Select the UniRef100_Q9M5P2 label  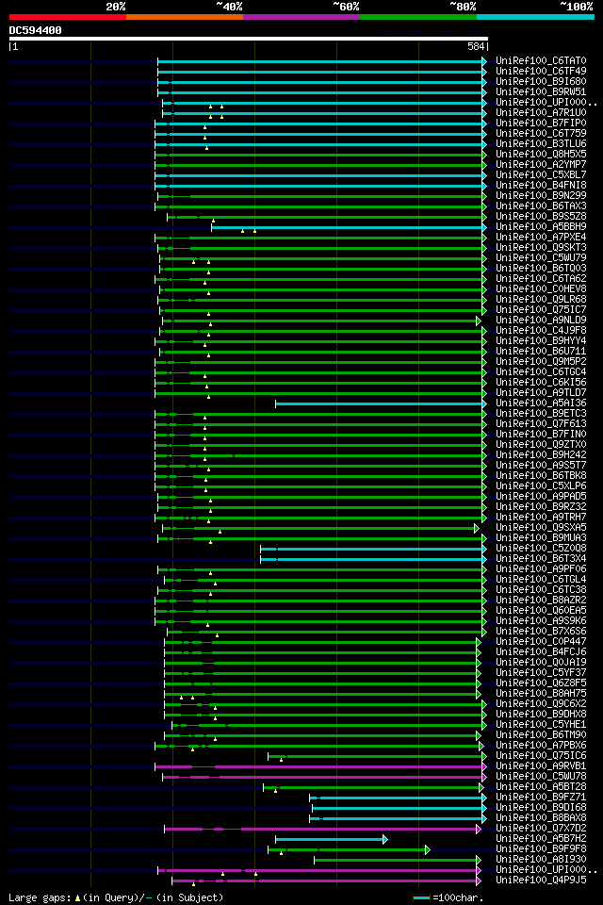(x=541, y=362)
